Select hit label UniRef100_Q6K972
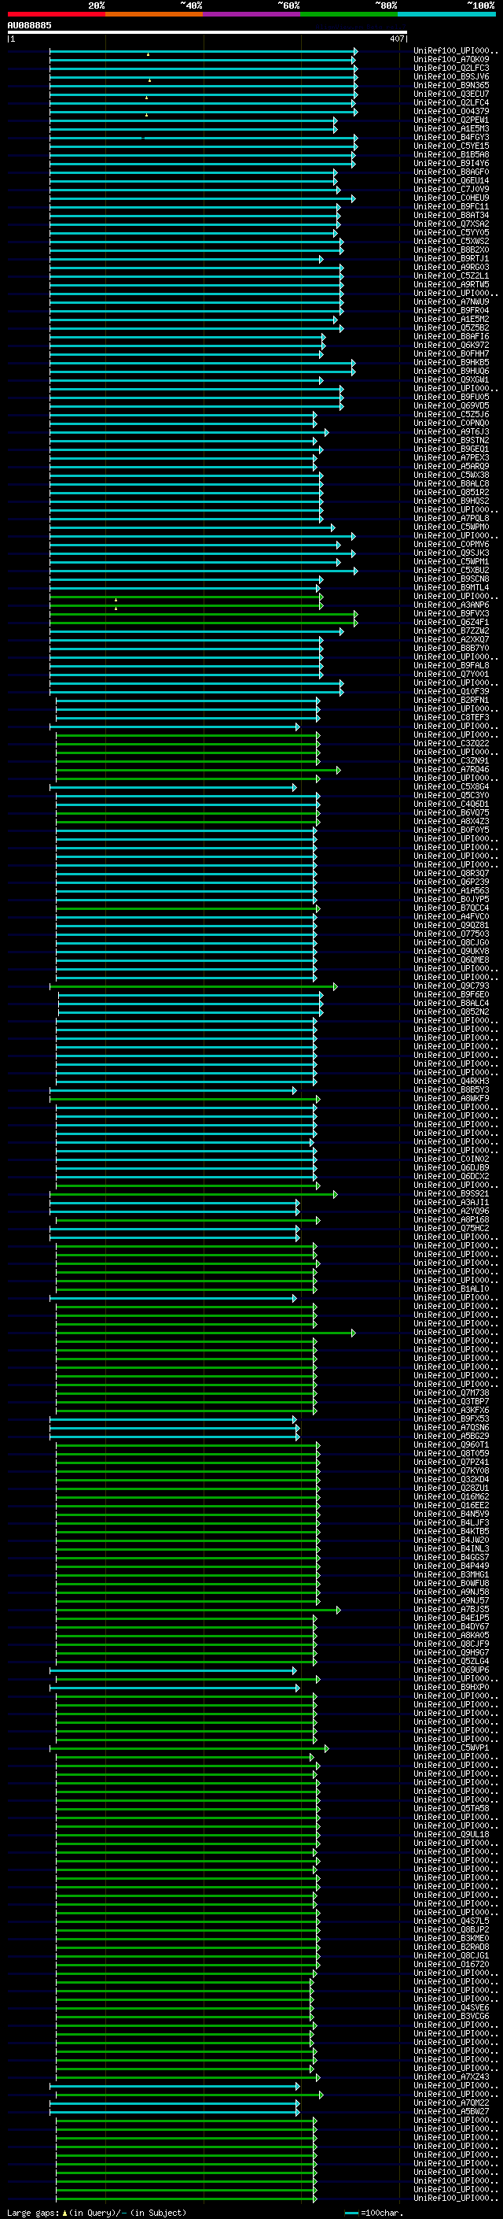This screenshot has width=503, height=2219. pos(451,346)
